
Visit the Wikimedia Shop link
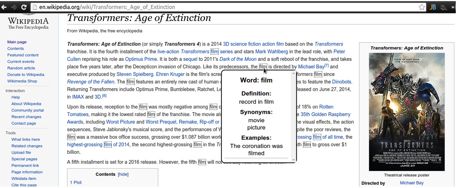click(x=22, y=81)
